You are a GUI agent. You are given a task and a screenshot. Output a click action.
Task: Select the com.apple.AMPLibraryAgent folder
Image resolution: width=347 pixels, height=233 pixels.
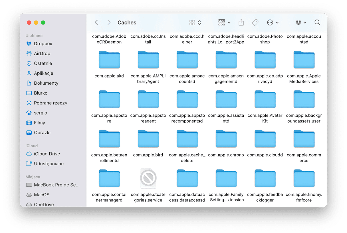click(x=148, y=60)
